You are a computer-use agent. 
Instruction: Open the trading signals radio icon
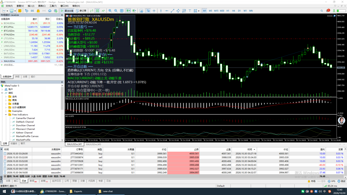44,11
